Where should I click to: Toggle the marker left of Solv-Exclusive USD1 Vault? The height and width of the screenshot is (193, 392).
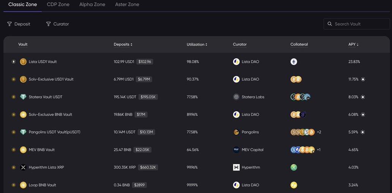point(14,79)
